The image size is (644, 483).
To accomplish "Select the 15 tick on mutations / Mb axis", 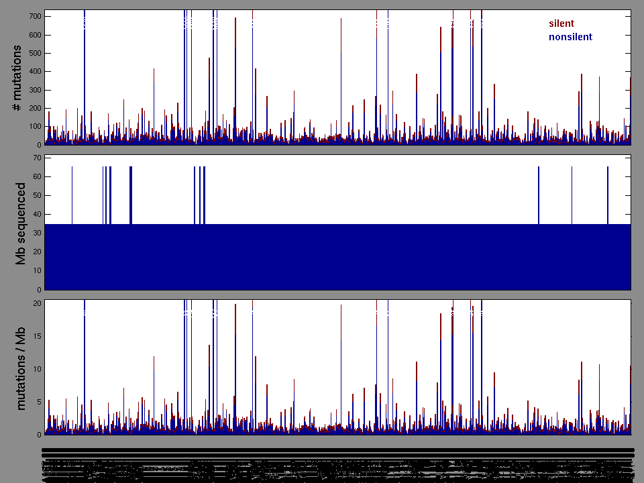I will (37, 336).
